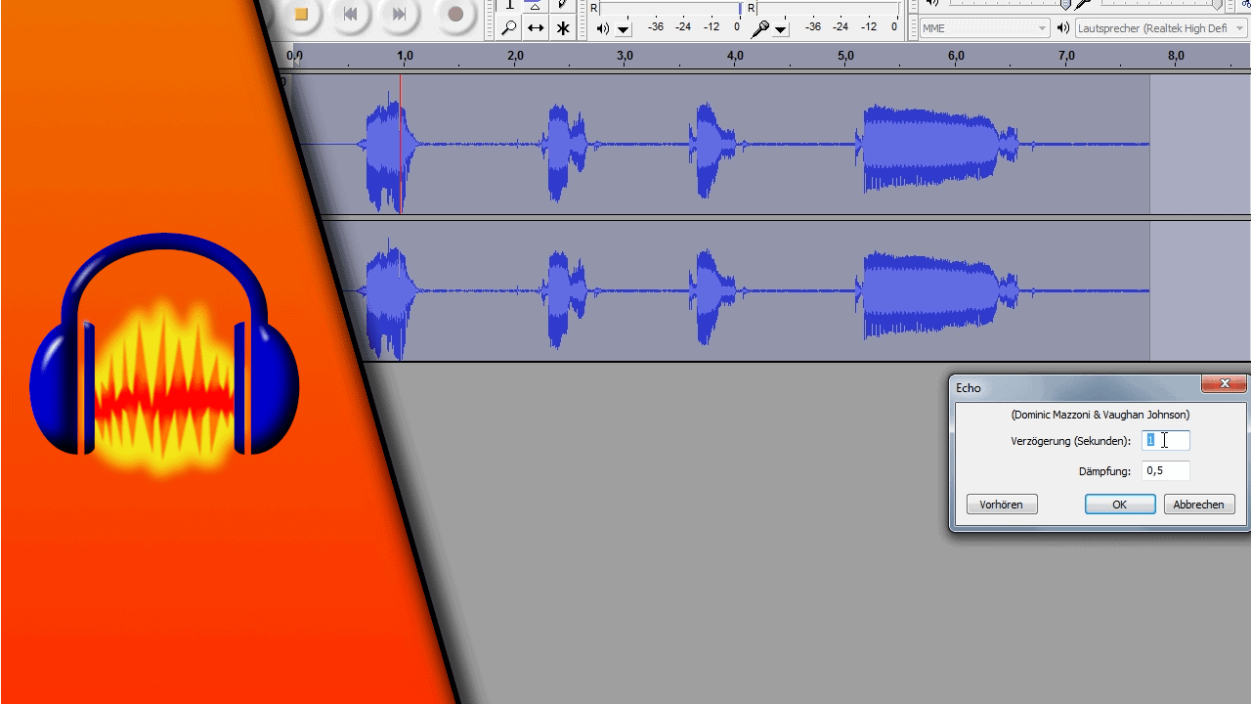Cancel the Echo dialog with Abbrechen
This screenshot has height=704, width=1251.
1198,504
